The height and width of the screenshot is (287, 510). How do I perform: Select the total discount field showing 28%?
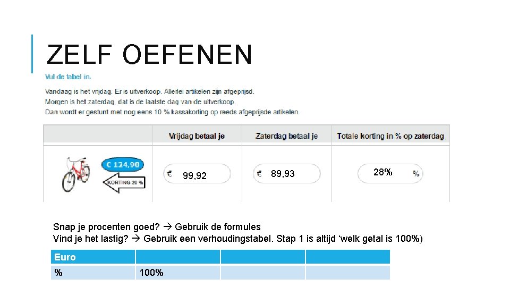click(390, 174)
